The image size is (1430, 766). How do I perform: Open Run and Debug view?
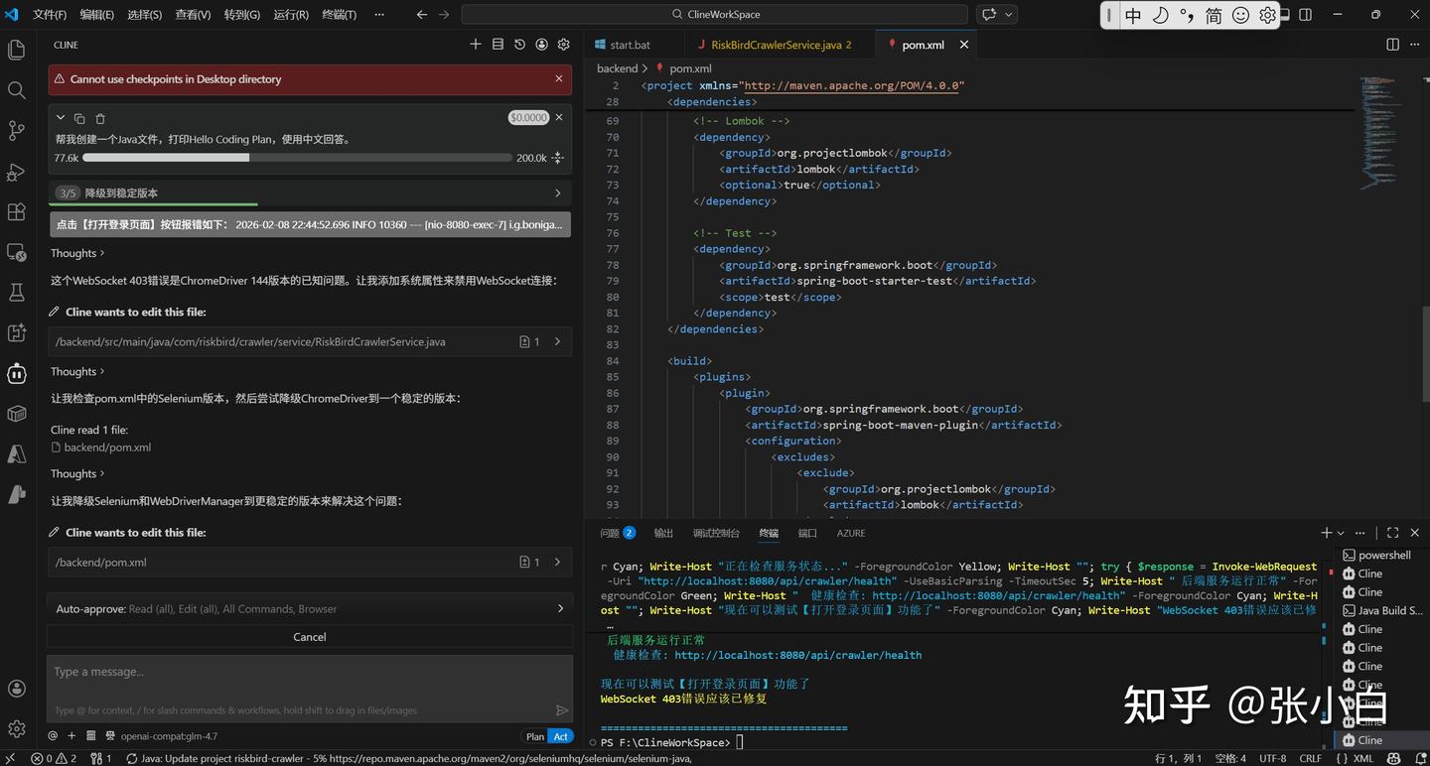click(x=17, y=172)
